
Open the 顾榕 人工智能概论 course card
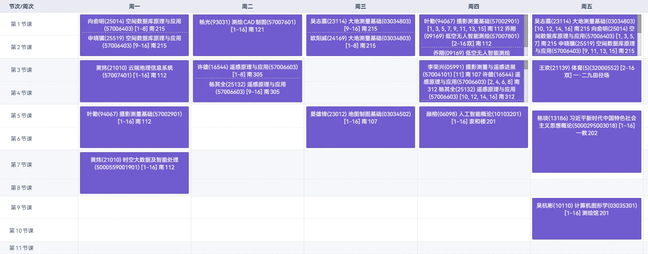[474, 127]
